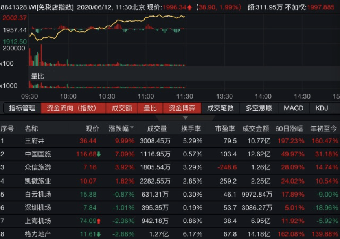Open the 指标管理 indicator manager
This screenshot has height=239, width=340.
point(22,108)
